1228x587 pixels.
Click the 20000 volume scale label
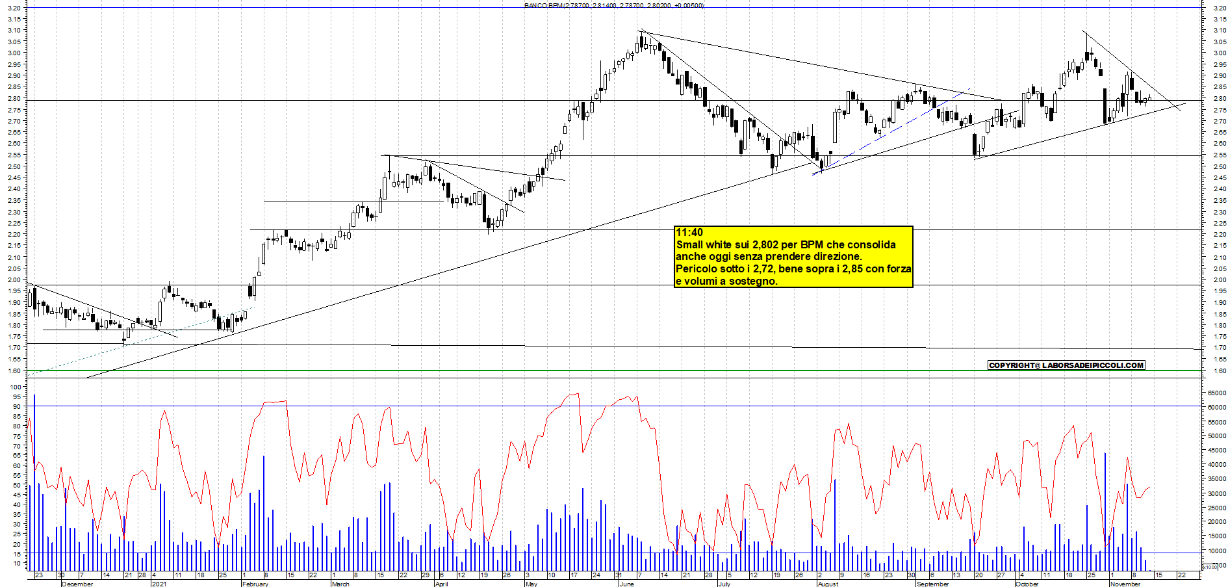coord(1216,522)
